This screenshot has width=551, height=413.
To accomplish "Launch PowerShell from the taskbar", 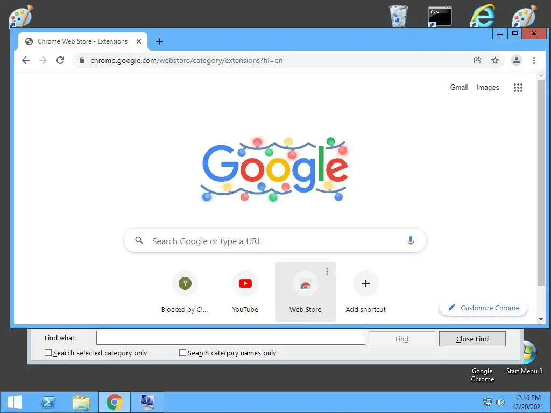I will (x=48, y=402).
